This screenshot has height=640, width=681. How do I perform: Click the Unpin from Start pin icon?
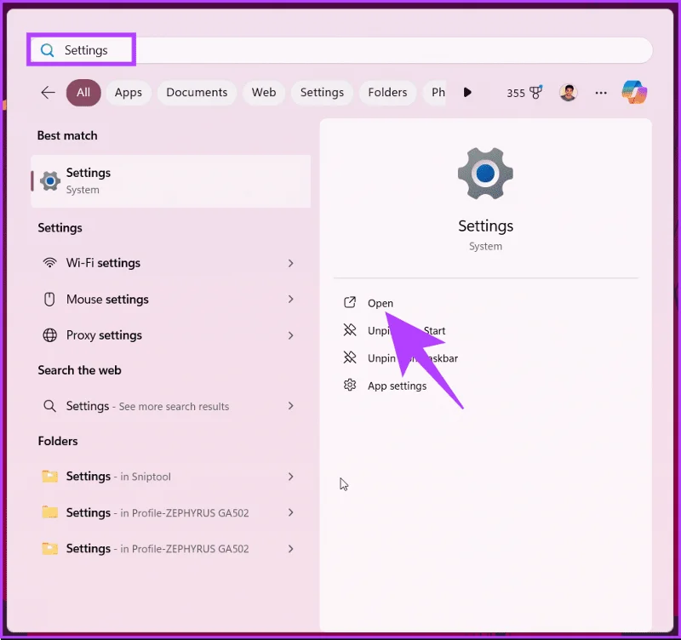(x=350, y=330)
